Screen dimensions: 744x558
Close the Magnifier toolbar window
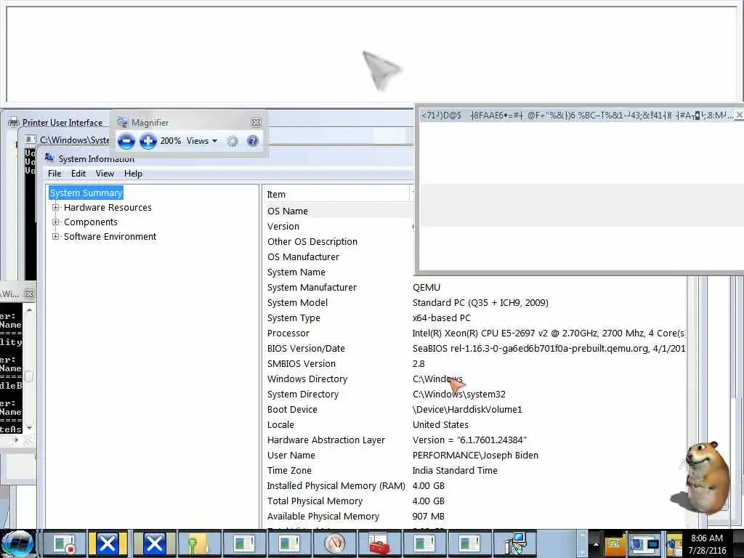[256, 122]
